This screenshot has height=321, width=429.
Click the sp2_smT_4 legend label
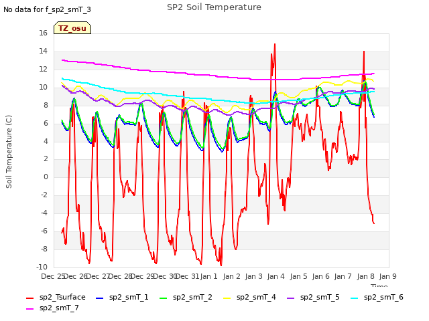pos(256,297)
